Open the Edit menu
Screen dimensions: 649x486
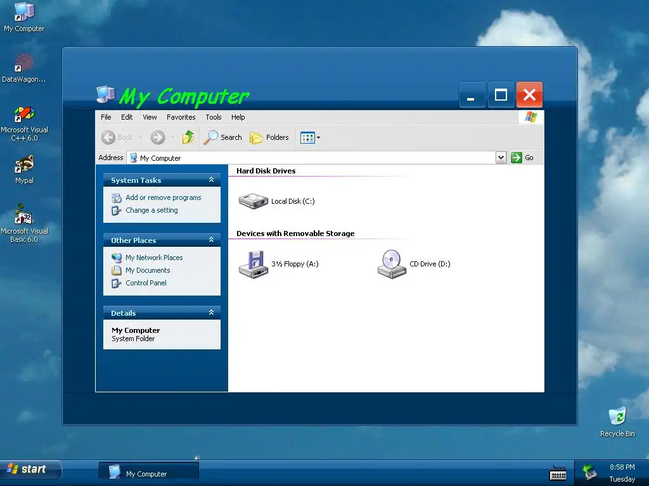[127, 117]
